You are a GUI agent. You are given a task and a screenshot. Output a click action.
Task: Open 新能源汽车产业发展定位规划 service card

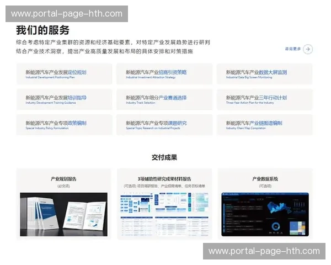point(64,74)
